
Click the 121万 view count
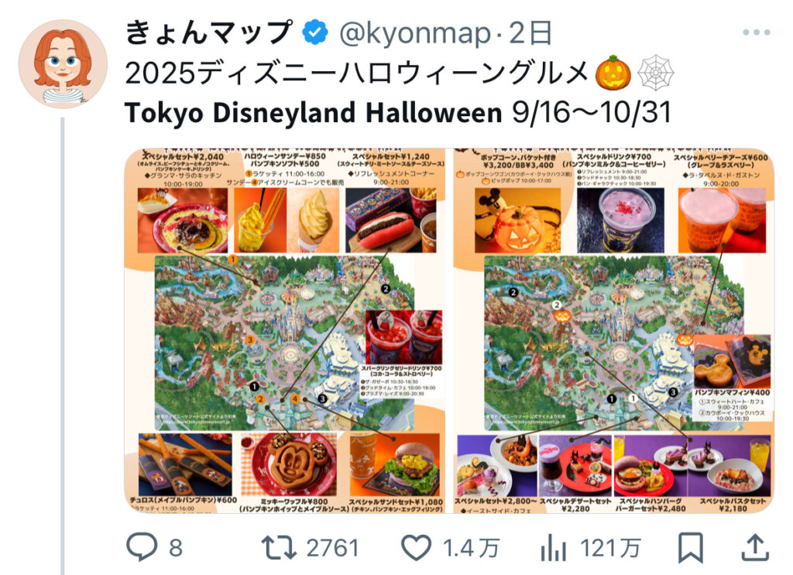[x=610, y=548]
